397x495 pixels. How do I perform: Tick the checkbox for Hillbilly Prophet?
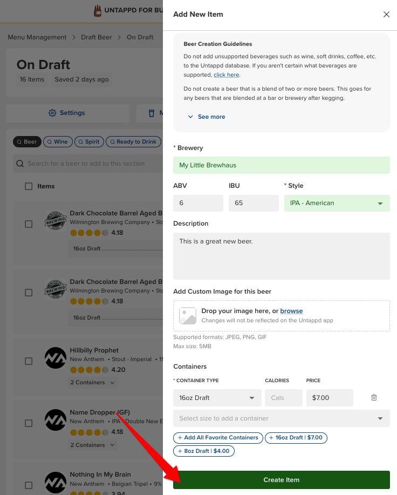pos(29,361)
